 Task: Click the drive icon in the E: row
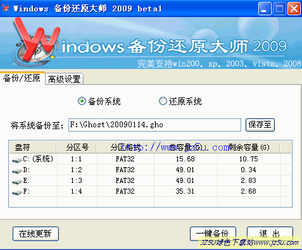[17, 182]
